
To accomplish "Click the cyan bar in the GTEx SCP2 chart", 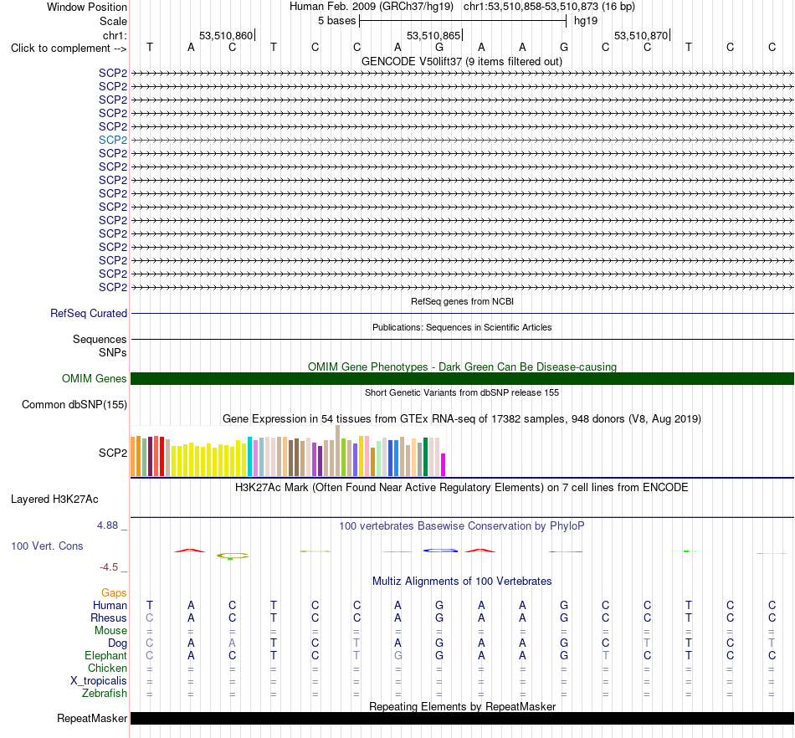I will [250, 456].
